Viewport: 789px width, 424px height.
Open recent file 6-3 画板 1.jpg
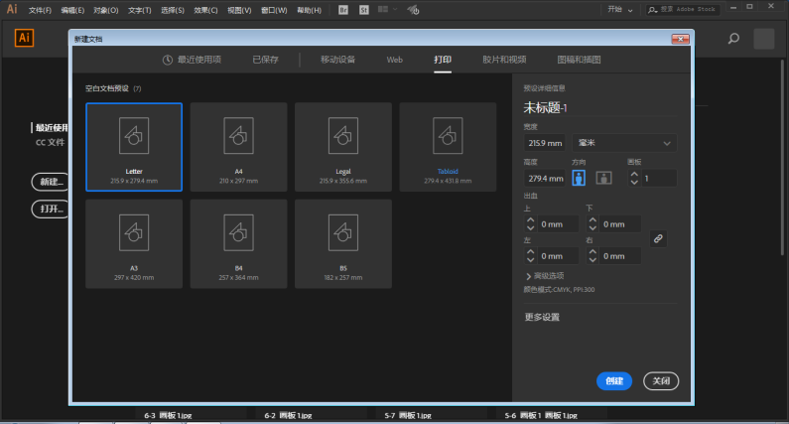point(168,415)
